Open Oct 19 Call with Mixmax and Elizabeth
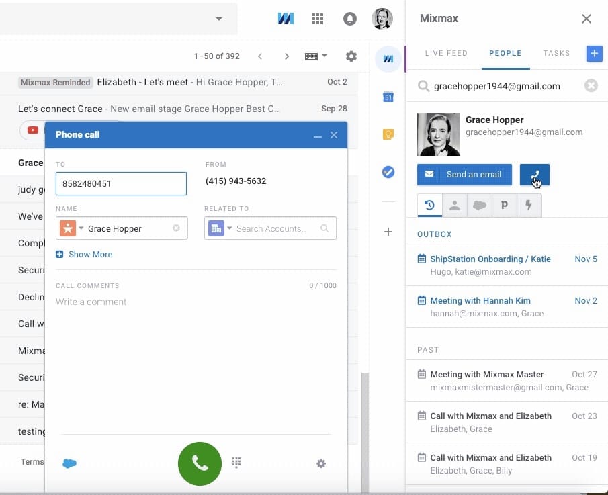Image resolution: width=608 pixels, height=495 pixels. (507, 463)
